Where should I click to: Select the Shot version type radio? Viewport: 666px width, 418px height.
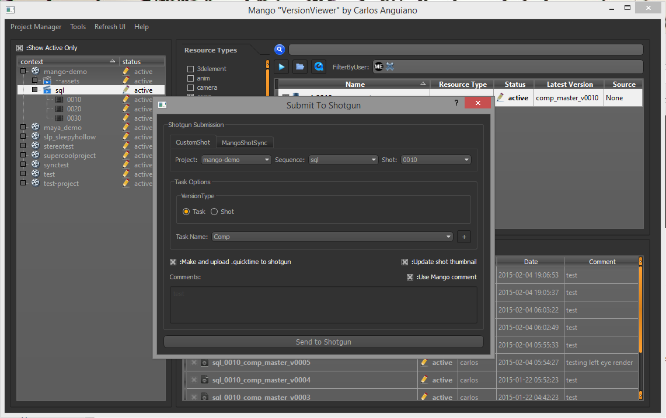tap(214, 212)
